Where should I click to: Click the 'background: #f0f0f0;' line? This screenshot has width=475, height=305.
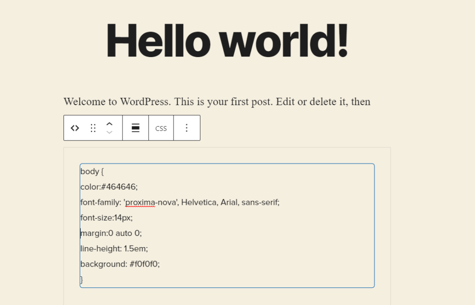click(120, 264)
